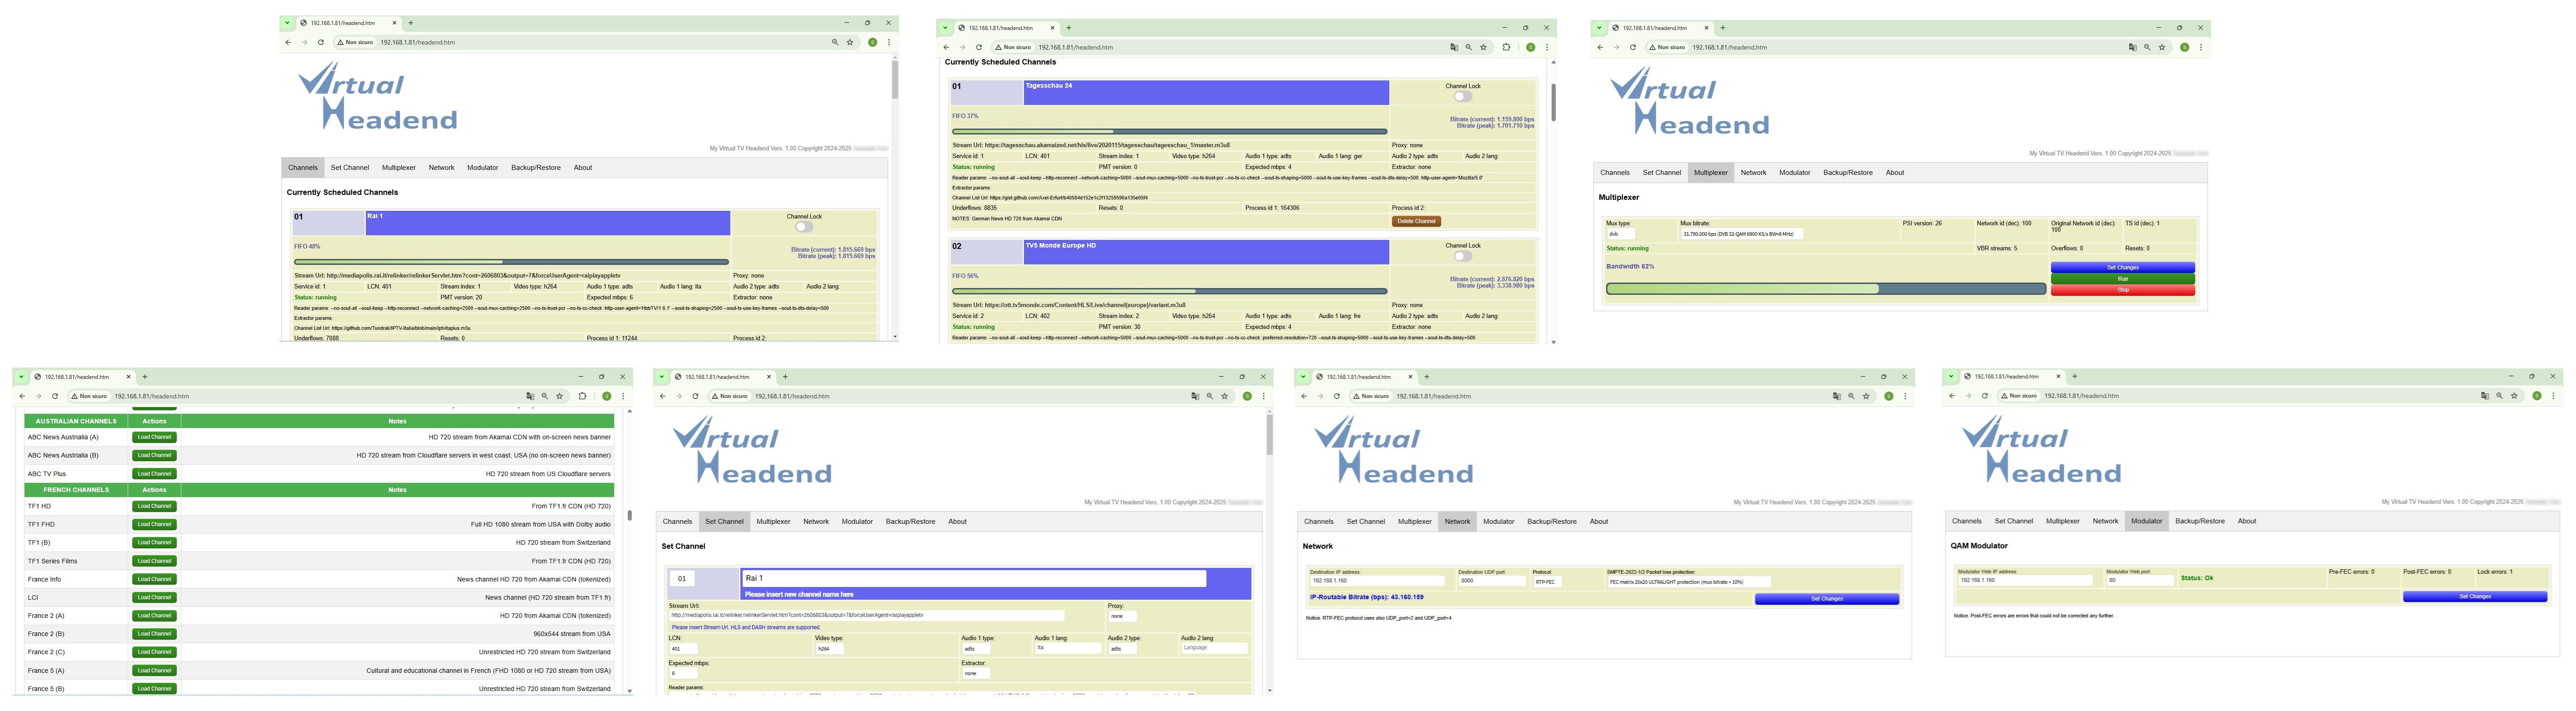Image resolution: width=2576 pixels, height=711 pixels.
Task: Reload the page in the QAM Modulator window
Action: click(1985, 396)
